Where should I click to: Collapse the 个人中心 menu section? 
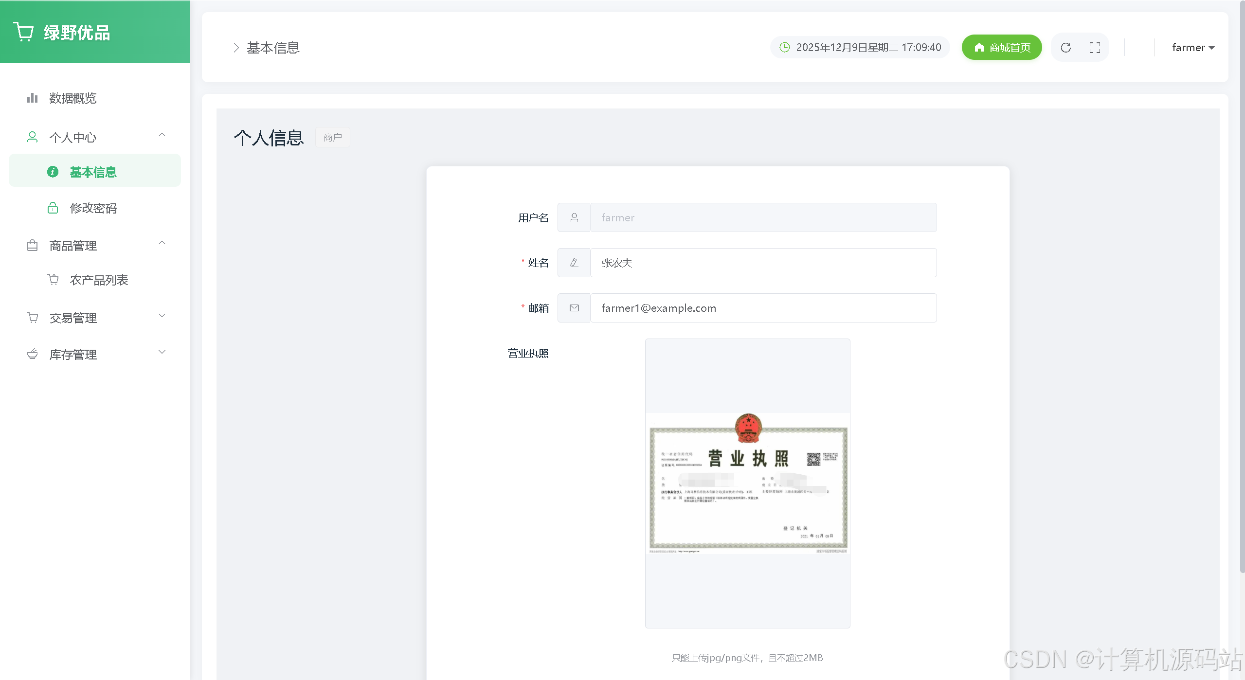coord(162,135)
